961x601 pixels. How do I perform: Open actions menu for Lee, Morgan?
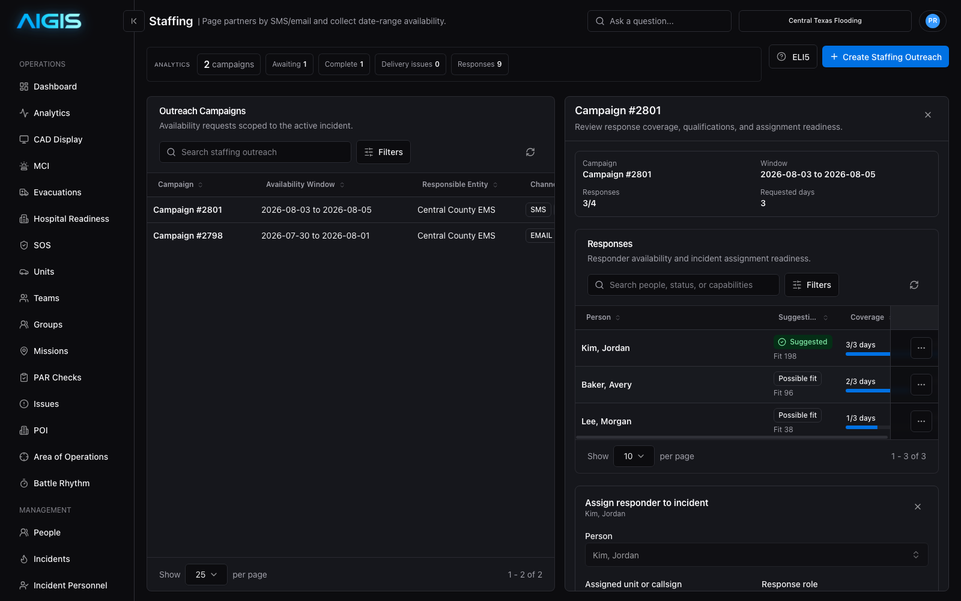click(x=921, y=421)
